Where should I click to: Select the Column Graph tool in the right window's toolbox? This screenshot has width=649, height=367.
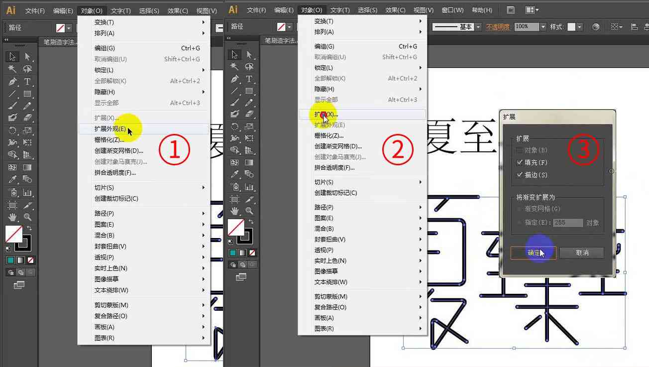pos(249,187)
